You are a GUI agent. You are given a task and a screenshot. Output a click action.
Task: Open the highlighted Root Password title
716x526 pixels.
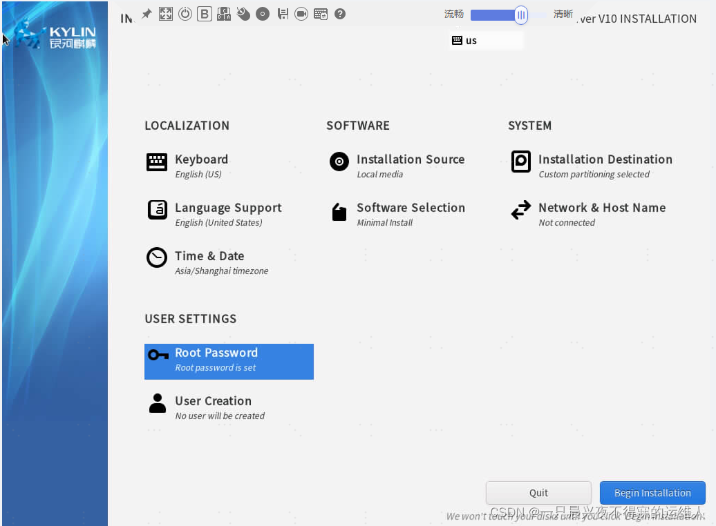[216, 353]
